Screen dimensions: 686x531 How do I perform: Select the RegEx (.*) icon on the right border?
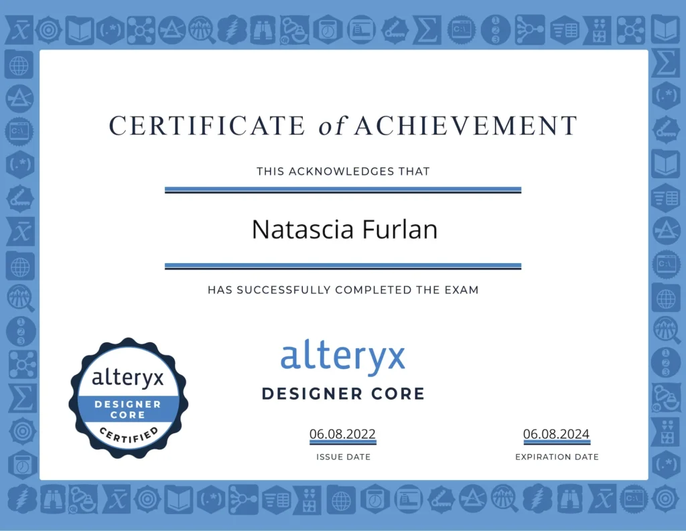(667, 97)
